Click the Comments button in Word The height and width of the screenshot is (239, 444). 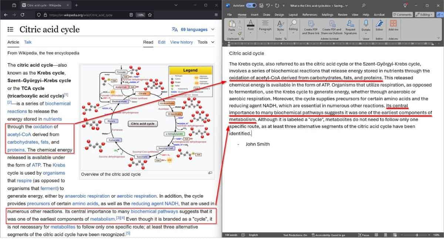[x=403, y=15]
